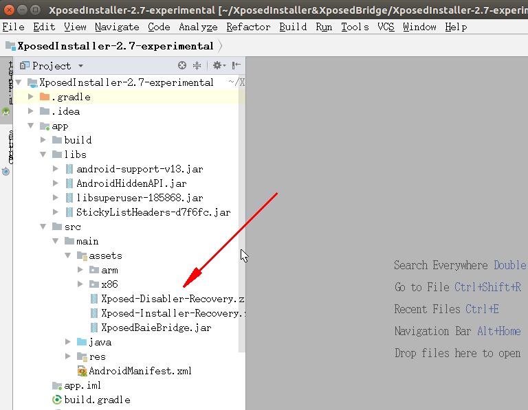Click the round icon in the lower left tool strip
Screen dimensions: 528x410
pyautogui.click(x=5, y=172)
